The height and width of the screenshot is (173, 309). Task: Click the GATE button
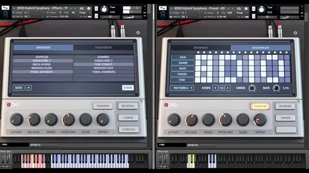[x=19, y=88]
